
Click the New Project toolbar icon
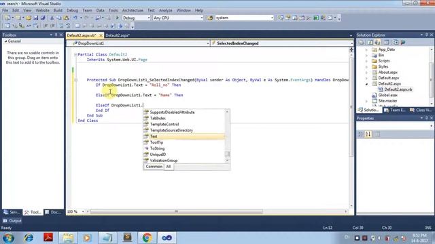point(7,18)
